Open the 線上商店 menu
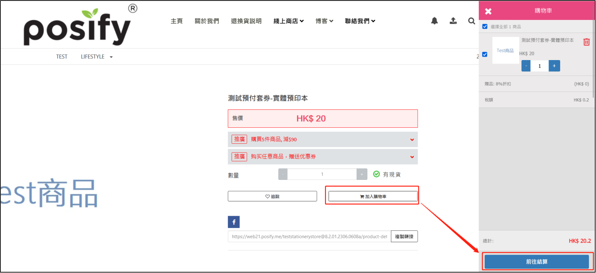 pos(288,21)
